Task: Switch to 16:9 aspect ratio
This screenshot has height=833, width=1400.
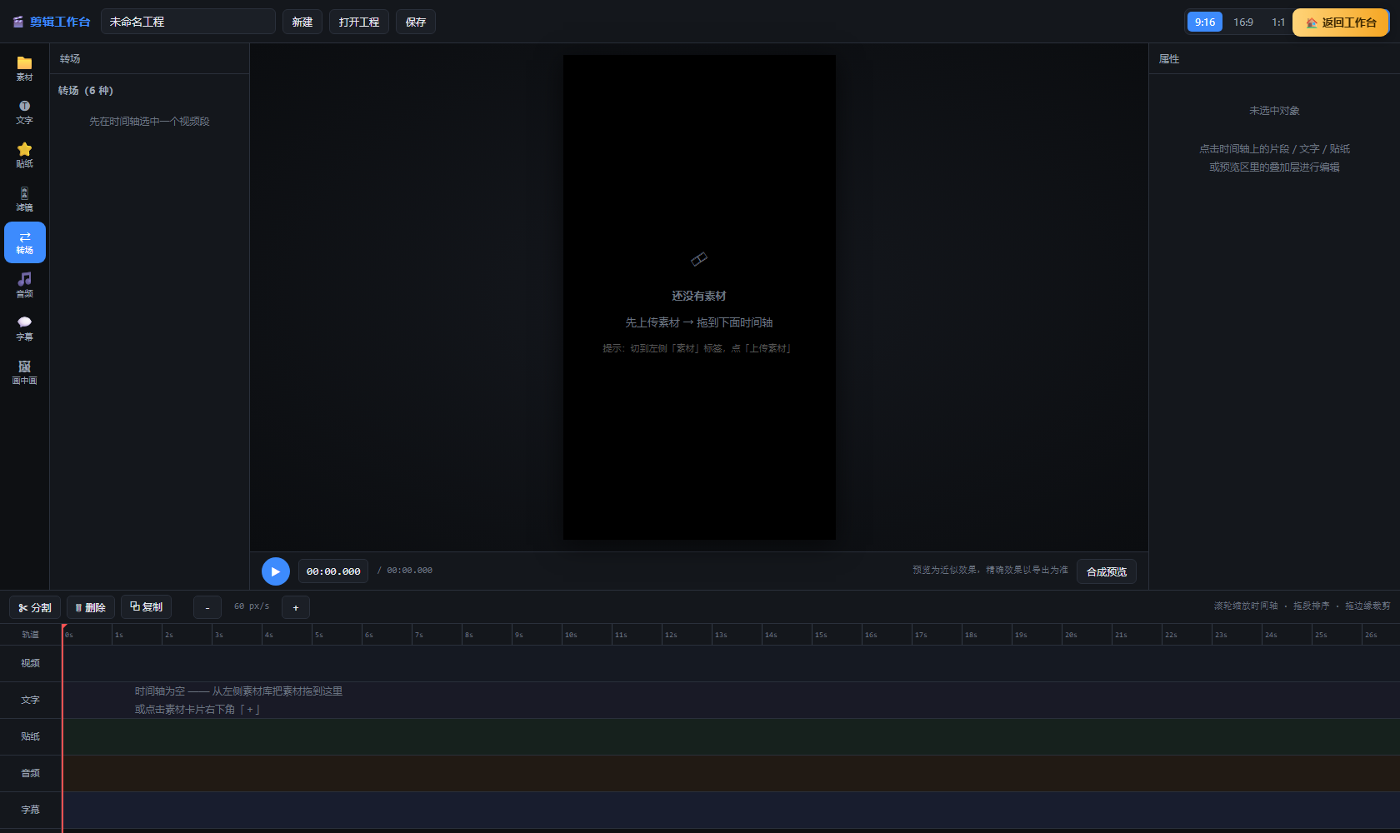Action: 1242,22
